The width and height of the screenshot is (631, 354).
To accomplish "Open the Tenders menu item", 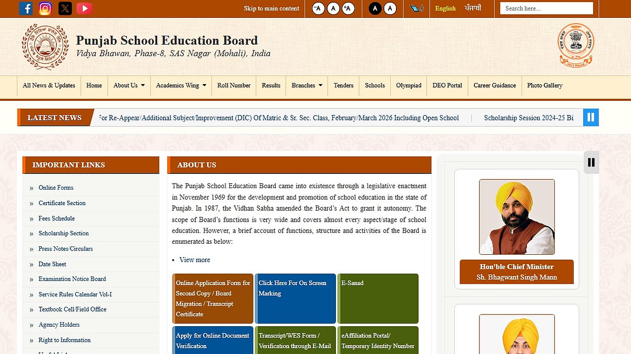I will (343, 85).
